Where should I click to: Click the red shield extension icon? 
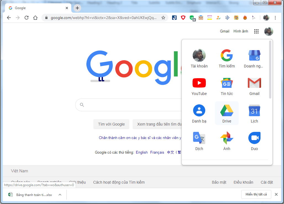(183, 18)
